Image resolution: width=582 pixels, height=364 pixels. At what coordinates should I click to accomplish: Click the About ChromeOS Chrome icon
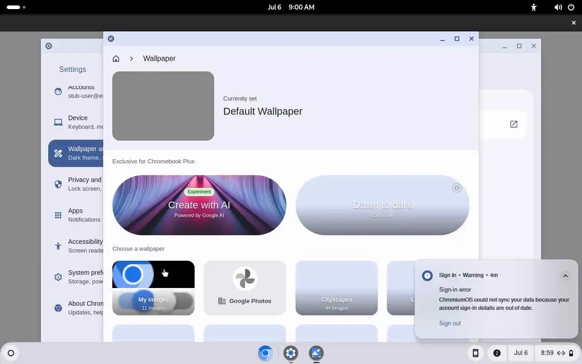[x=58, y=308]
